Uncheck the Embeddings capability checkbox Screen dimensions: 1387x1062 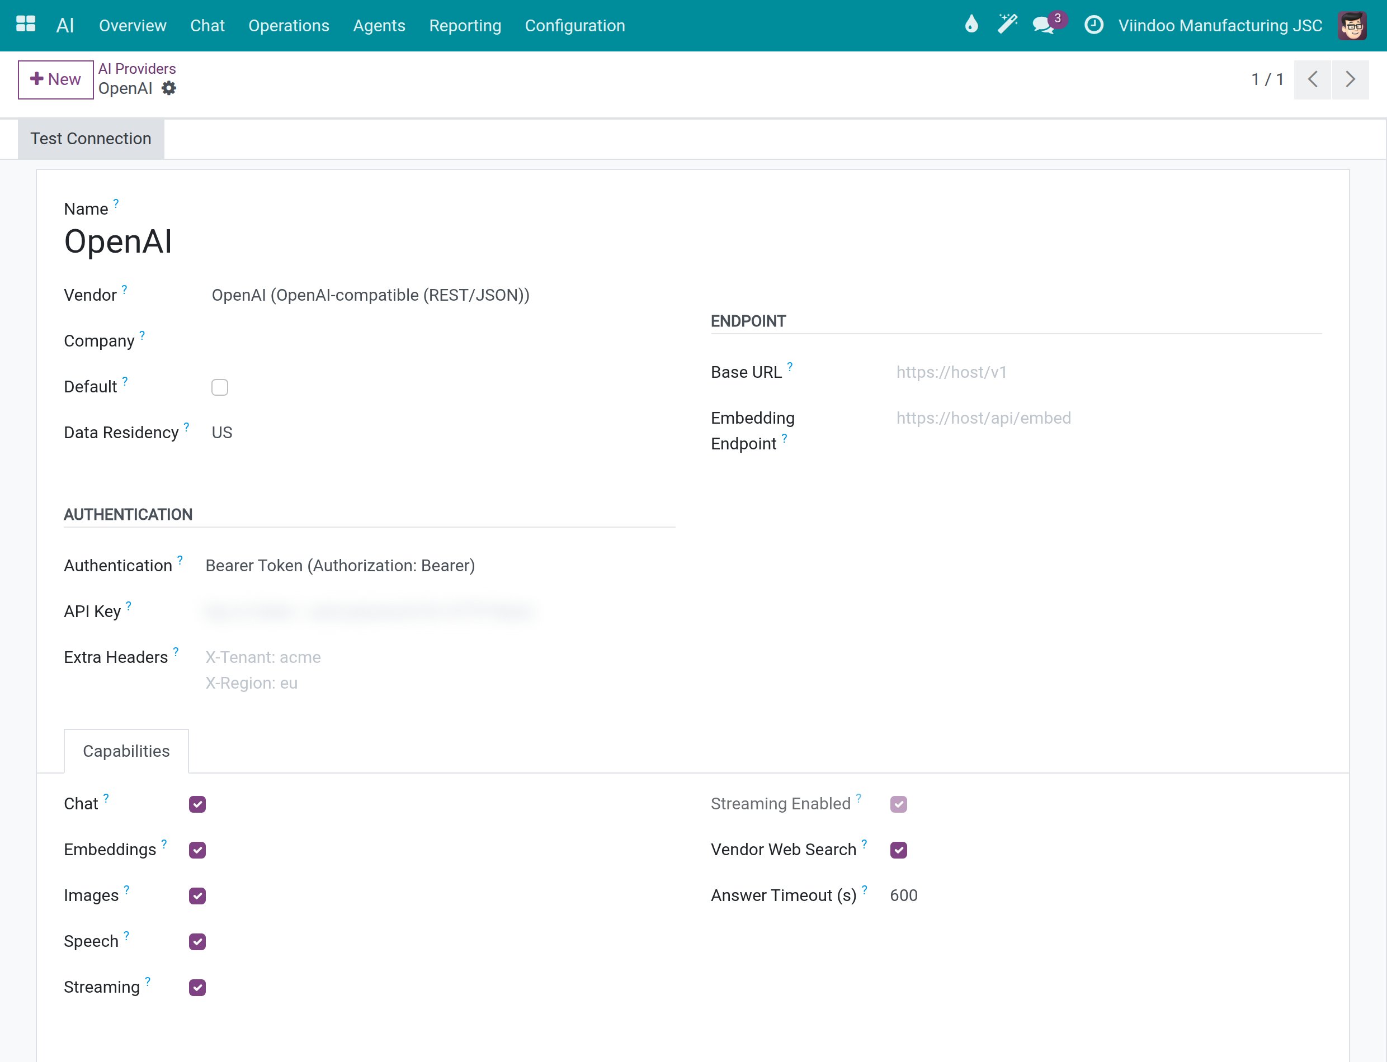pyautogui.click(x=197, y=850)
